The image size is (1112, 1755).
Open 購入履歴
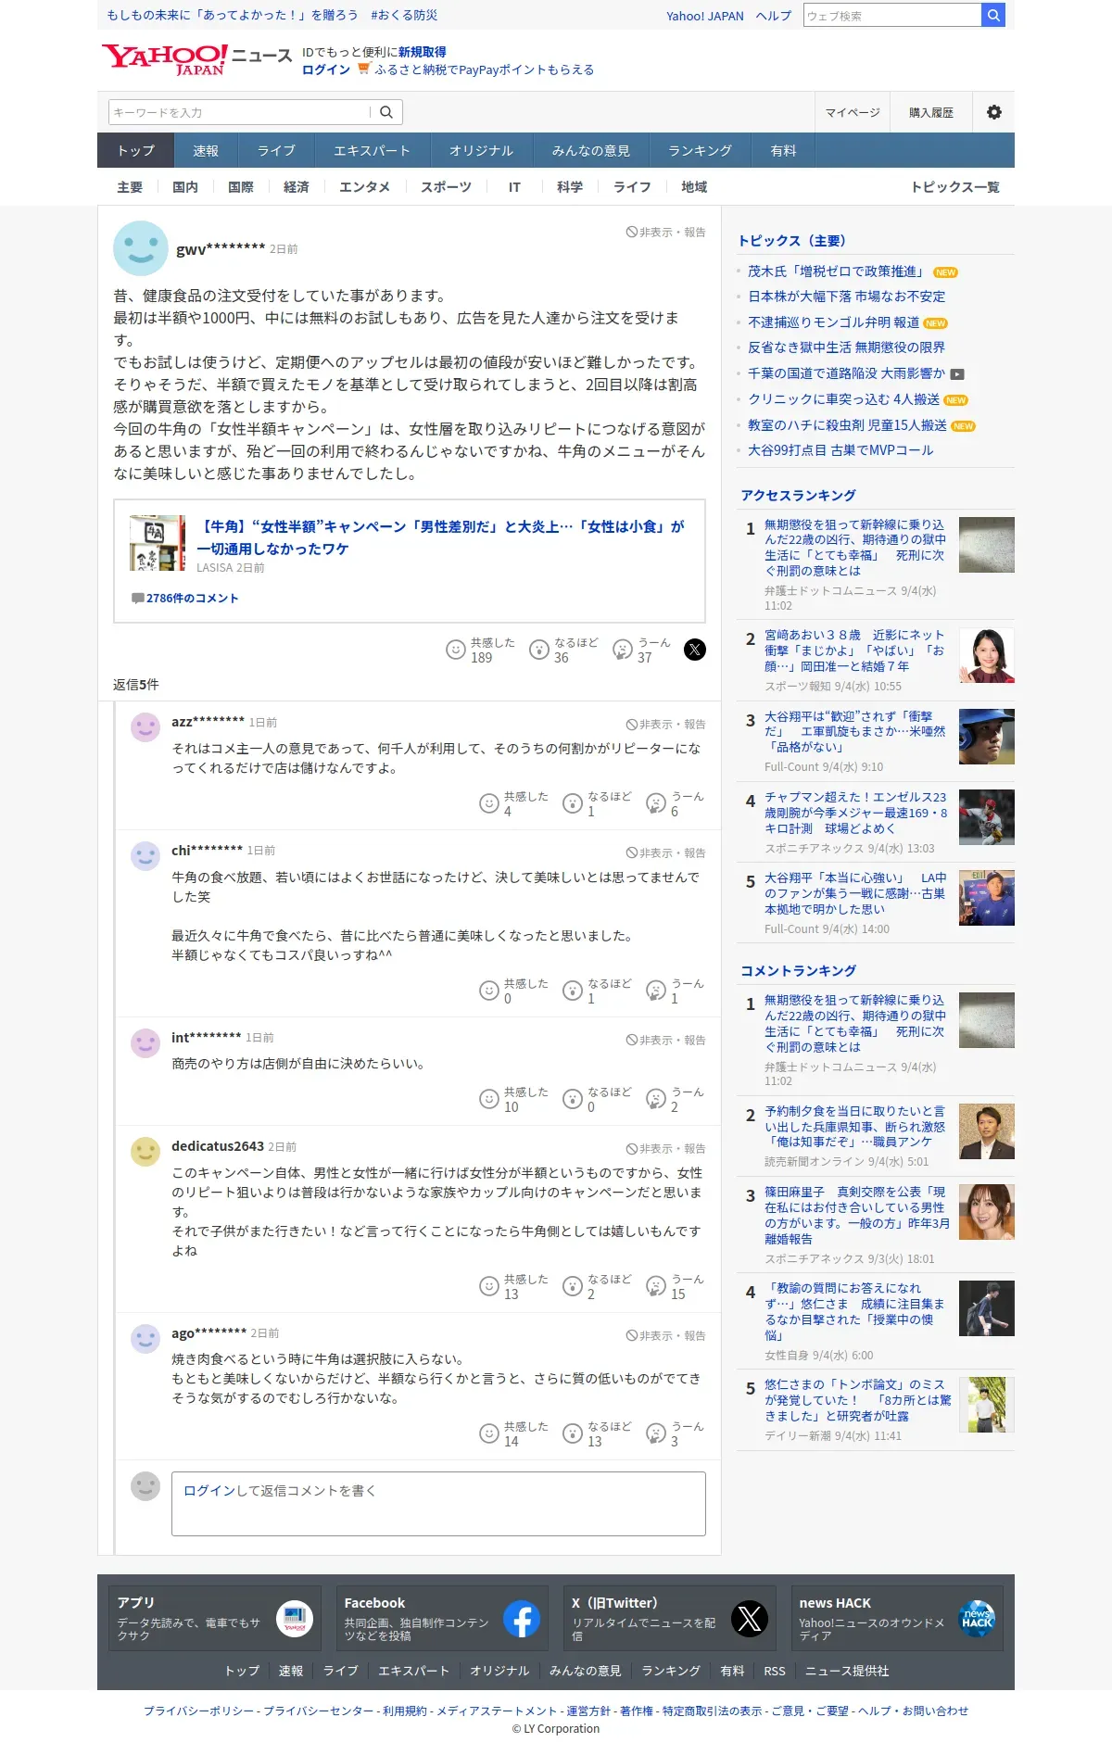[x=931, y=112]
